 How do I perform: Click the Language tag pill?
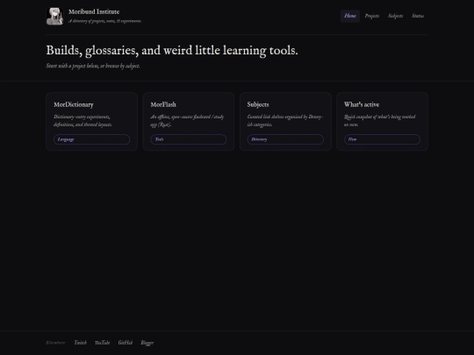pos(91,139)
